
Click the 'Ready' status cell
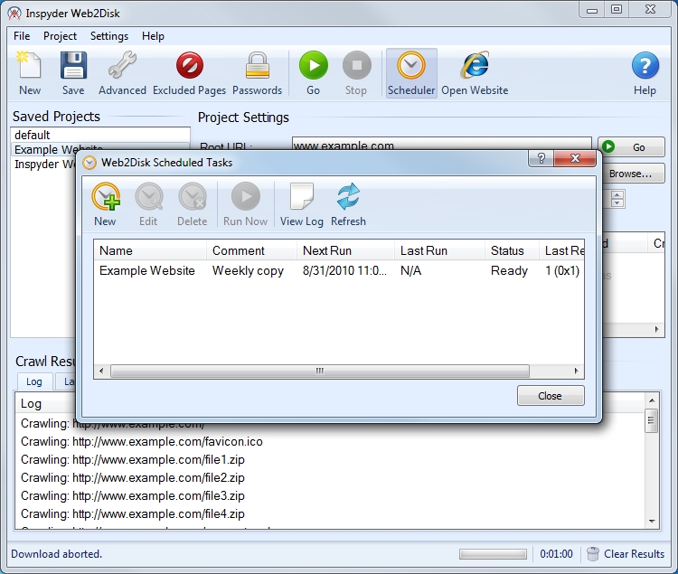tap(509, 270)
